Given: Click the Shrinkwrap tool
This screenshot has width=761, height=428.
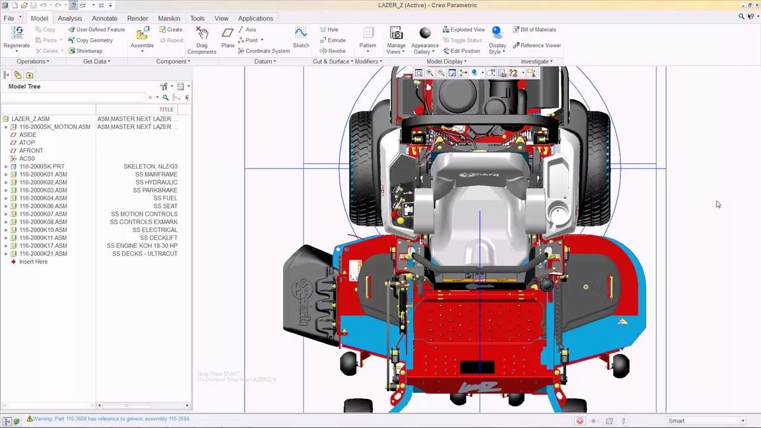Looking at the screenshot, I should [85, 51].
